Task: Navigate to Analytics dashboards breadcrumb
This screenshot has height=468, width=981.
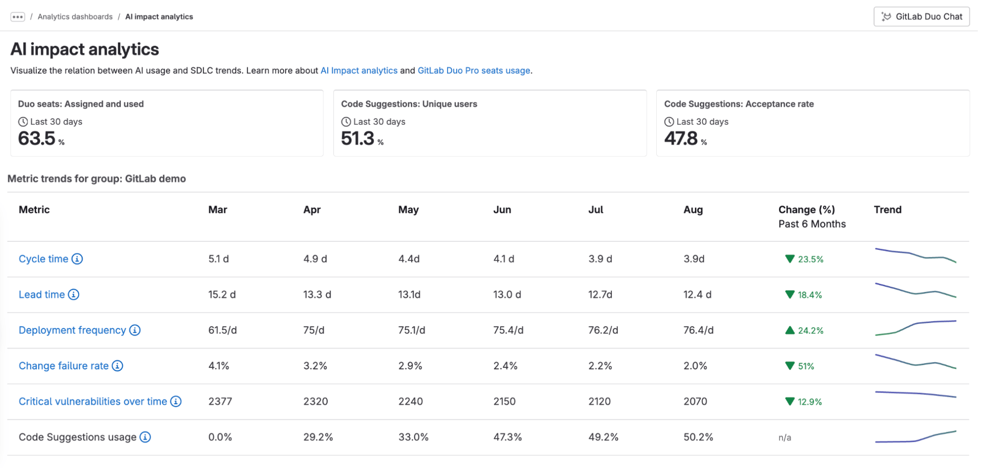Action: [75, 16]
